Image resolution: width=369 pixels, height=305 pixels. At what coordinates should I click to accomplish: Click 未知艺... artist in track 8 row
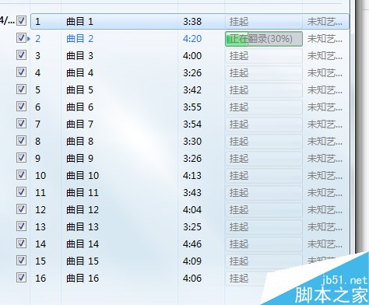[x=325, y=142]
